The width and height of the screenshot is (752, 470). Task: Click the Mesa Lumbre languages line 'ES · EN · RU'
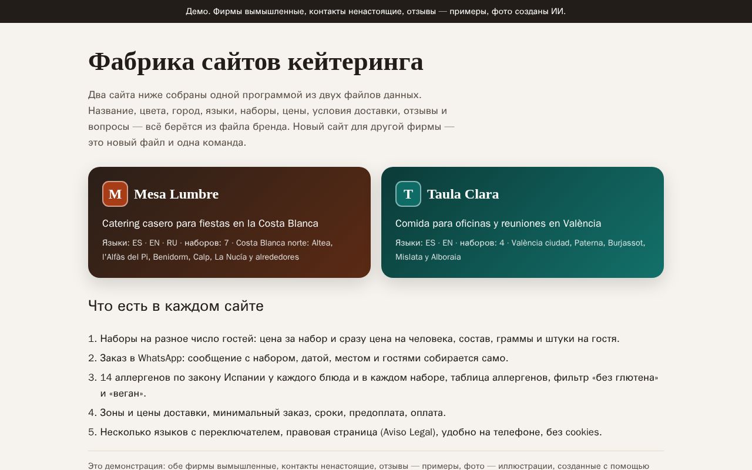click(x=155, y=243)
